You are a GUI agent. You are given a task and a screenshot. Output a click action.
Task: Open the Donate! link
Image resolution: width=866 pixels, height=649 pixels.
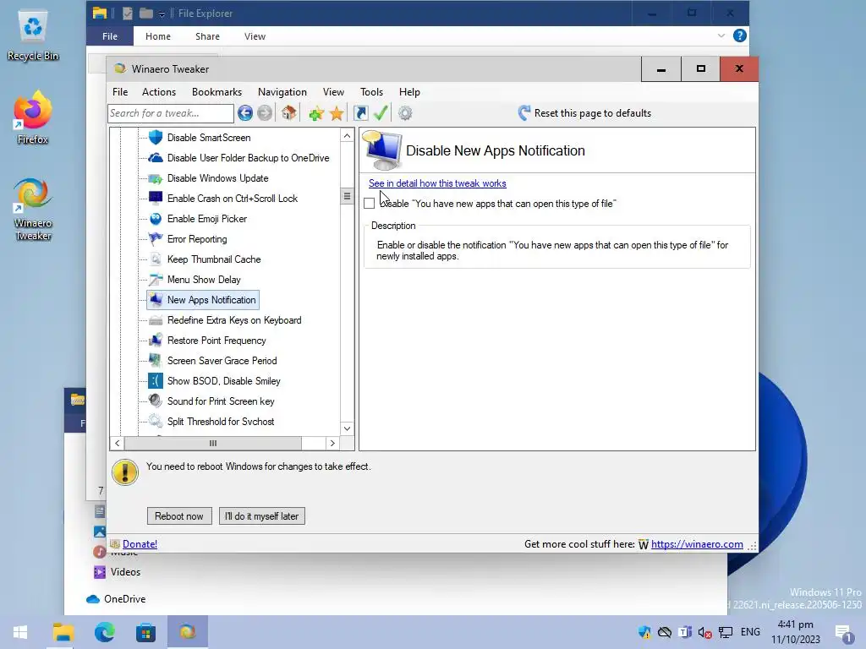click(140, 544)
